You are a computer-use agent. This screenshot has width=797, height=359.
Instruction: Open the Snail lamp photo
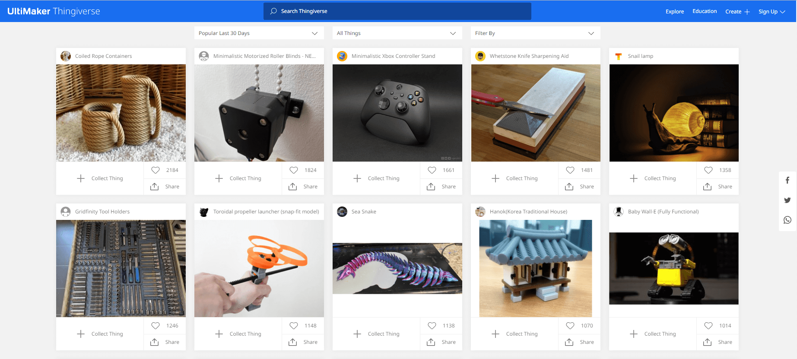[x=674, y=113]
